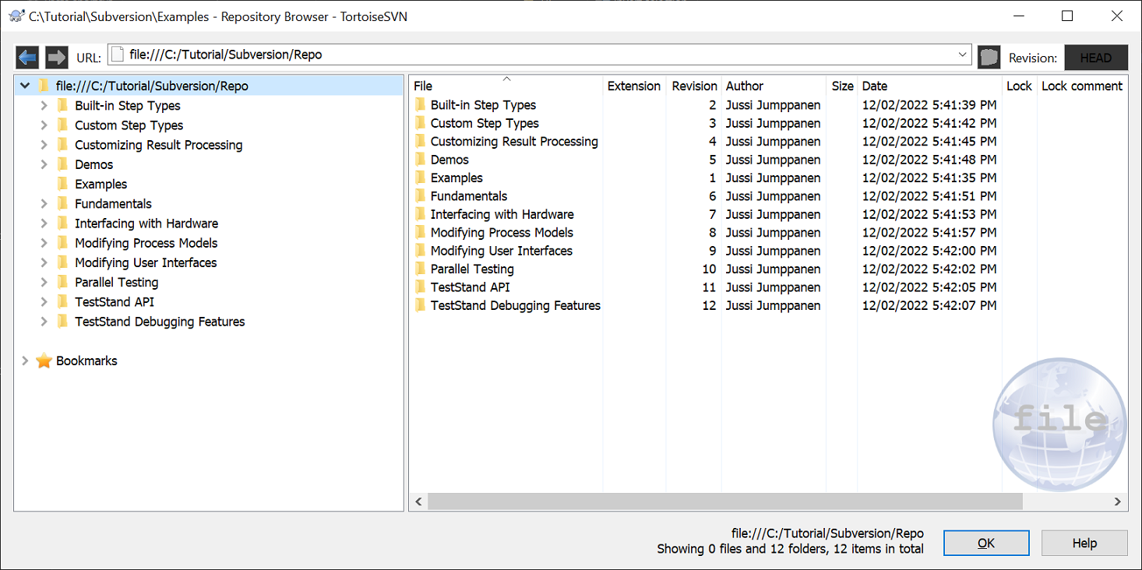Click the back navigation arrow icon
The image size is (1142, 570).
click(27, 57)
